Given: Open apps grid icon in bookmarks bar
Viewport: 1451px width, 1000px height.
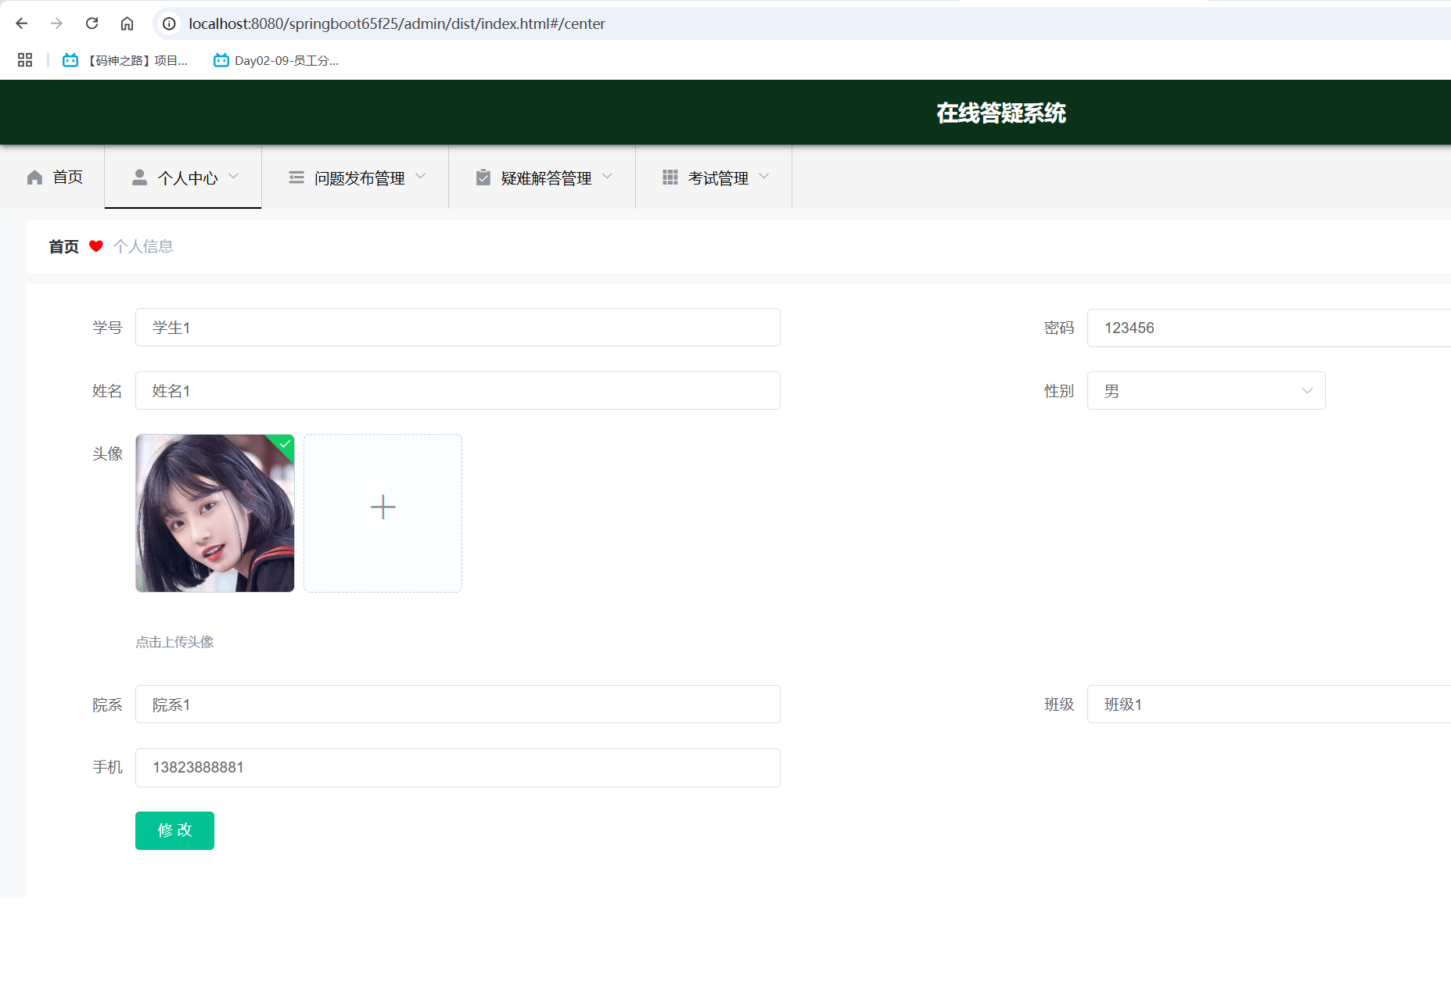Looking at the screenshot, I should (x=25, y=60).
